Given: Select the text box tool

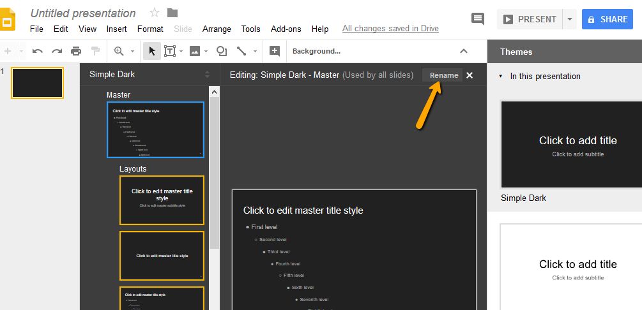Looking at the screenshot, I should coord(171,51).
